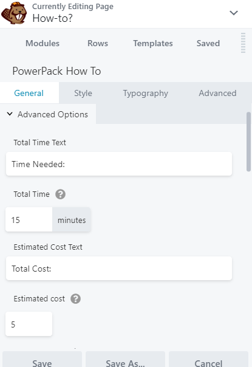The height and width of the screenshot is (367, 252).
Task: Click the Save As... button
Action: tap(125, 360)
